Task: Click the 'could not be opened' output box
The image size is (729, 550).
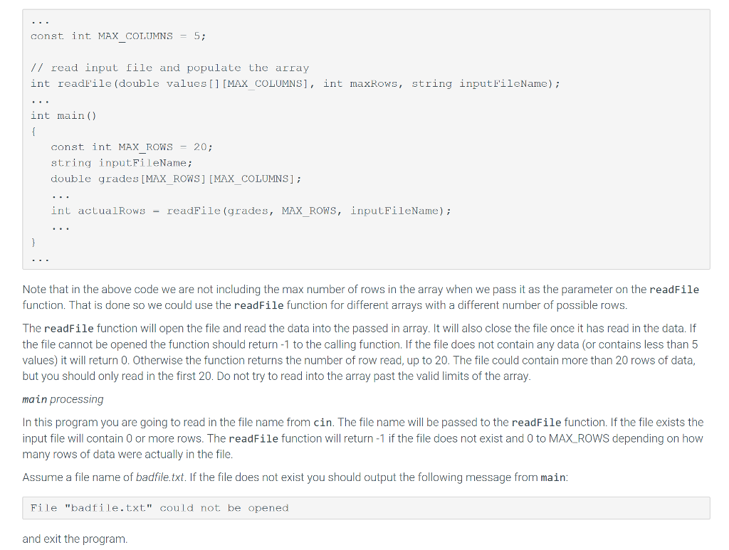Action: [x=367, y=508]
